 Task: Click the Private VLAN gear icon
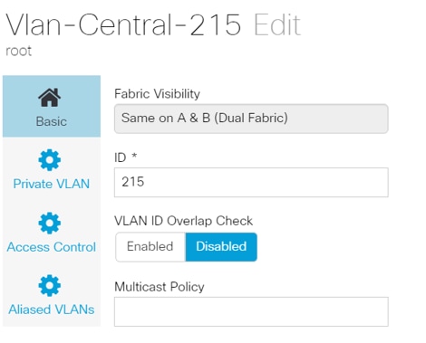coord(50,160)
